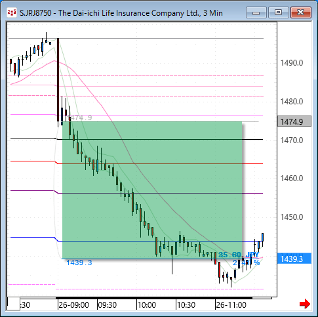The image size is (318, 317).
Task: Click the blue 1439.3 price marker
Action: pyautogui.click(x=294, y=259)
